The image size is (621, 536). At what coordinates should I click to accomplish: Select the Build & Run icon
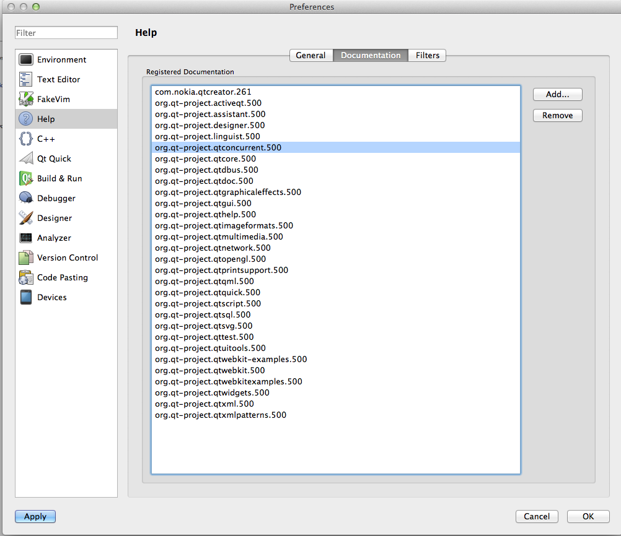tap(26, 178)
